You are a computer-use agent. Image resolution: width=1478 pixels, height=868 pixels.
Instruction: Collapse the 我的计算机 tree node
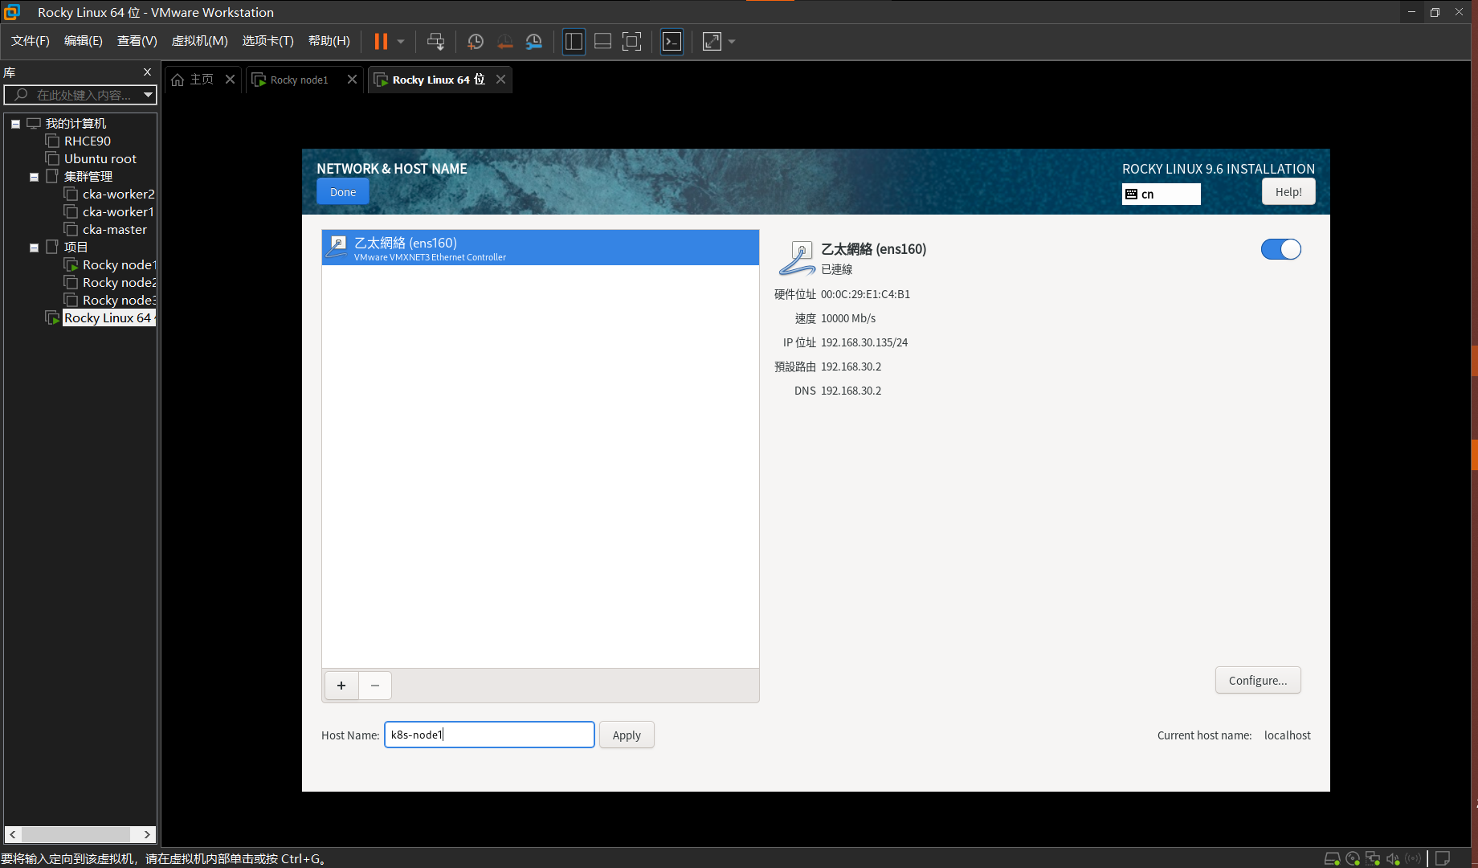[x=15, y=124]
